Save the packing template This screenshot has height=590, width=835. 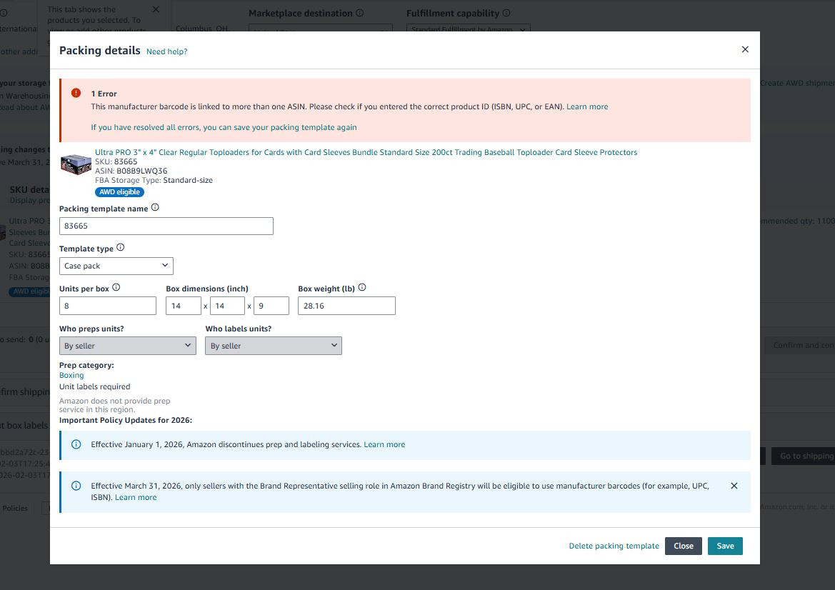click(x=725, y=546)
